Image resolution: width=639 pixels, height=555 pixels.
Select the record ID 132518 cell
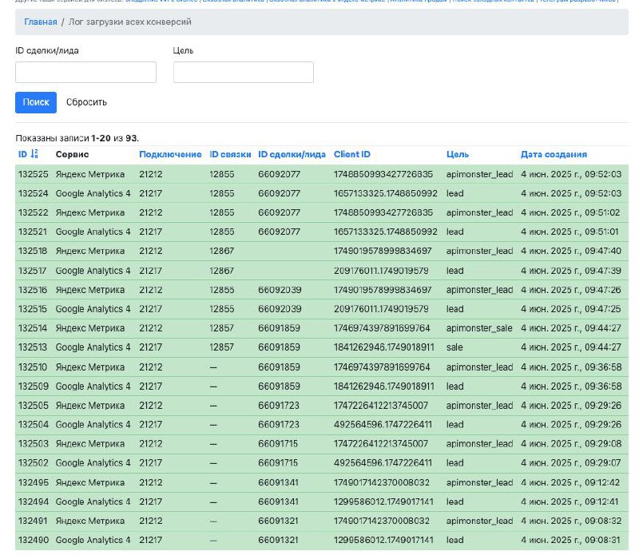point(33,251)
